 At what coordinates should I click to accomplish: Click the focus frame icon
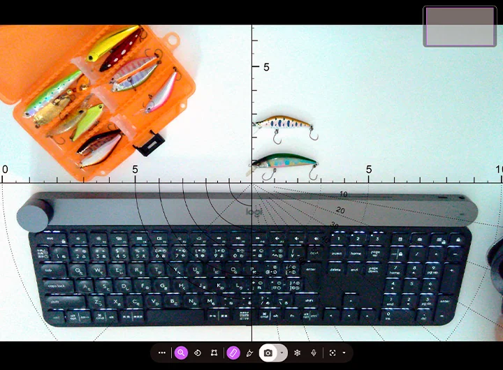click(333, 353)
